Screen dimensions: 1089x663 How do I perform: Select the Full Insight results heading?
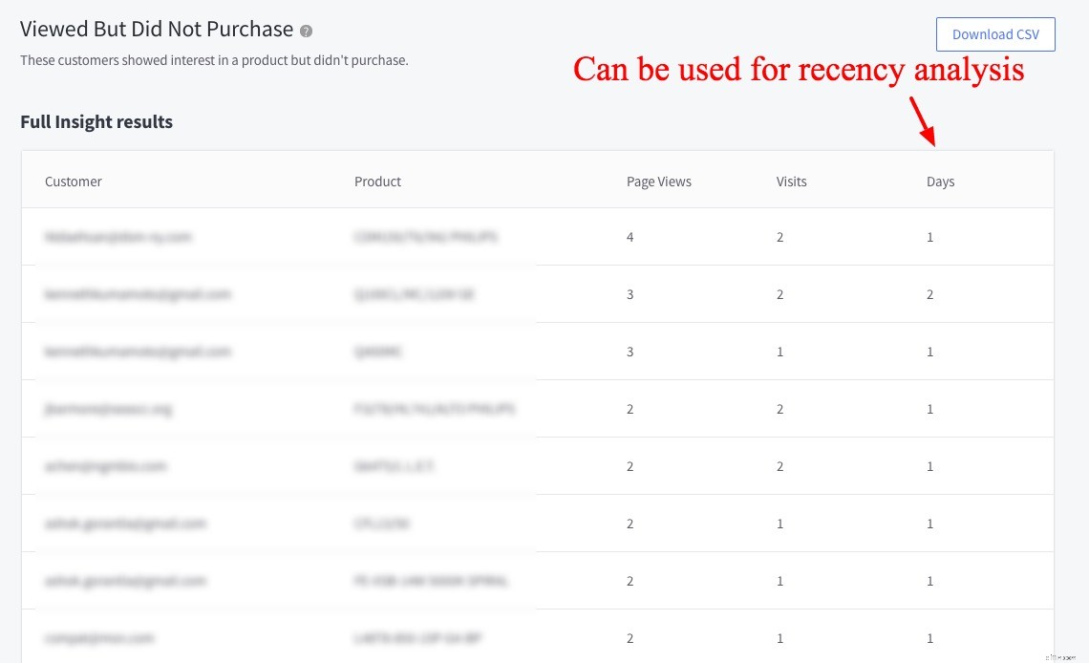[96, 121]
